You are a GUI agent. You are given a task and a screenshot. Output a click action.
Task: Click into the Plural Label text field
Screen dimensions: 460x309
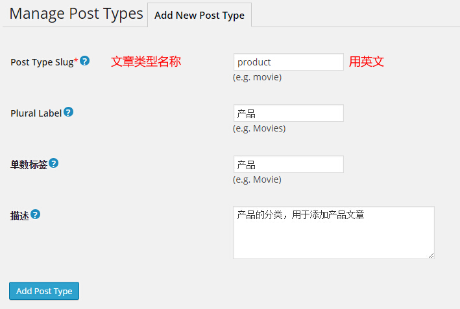click(288, 113)
